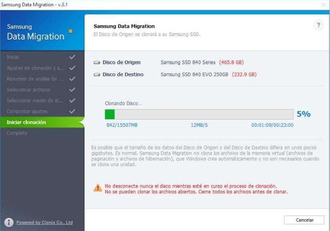
Task: Click the 842/15507MB transferred value
Action: (x=122, y=125)
